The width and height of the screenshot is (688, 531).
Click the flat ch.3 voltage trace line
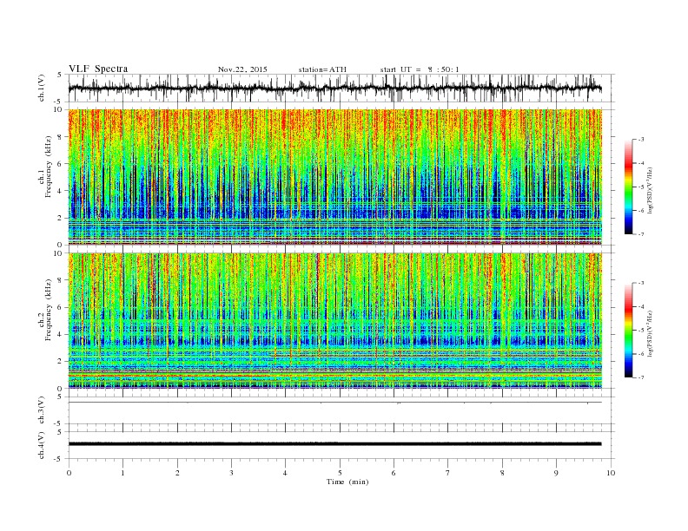pos(334,403)
